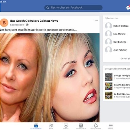
Task: Open the Watch video icon
Action: pos(66,126)
